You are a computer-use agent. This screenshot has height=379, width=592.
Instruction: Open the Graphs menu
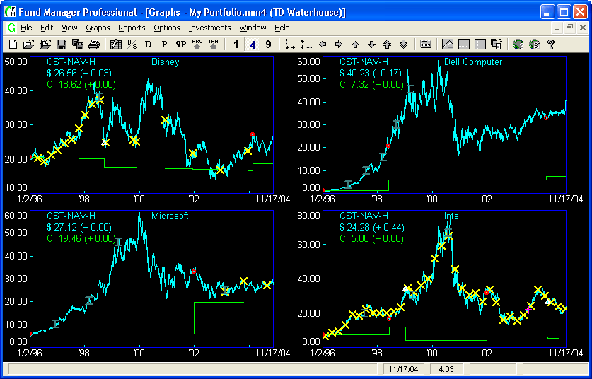click(x=98, y=28)
